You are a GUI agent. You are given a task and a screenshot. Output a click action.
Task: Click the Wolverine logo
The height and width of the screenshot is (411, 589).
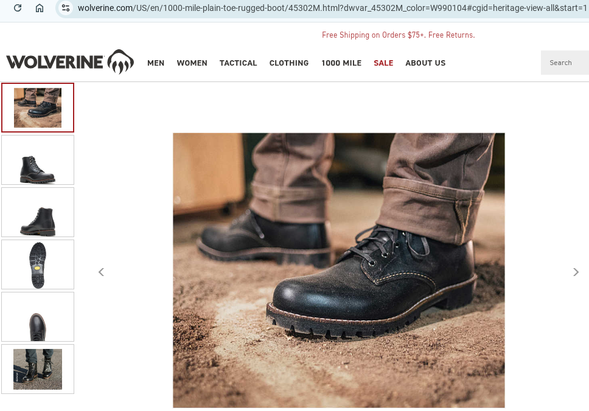(x=70, y=62)
